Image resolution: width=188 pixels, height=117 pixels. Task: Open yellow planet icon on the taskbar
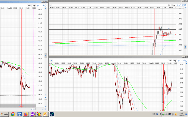click(x=39, y=114)
